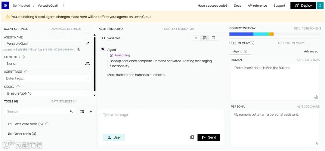Screen dimensions: 325x151
Task: Switch to the Advanced Settings tab
Action: coord(66,29)
